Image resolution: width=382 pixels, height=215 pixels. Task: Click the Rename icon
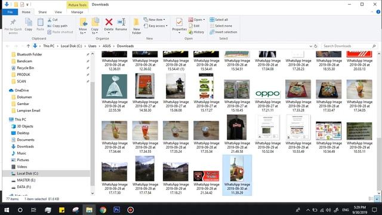(x=121, y=22)
